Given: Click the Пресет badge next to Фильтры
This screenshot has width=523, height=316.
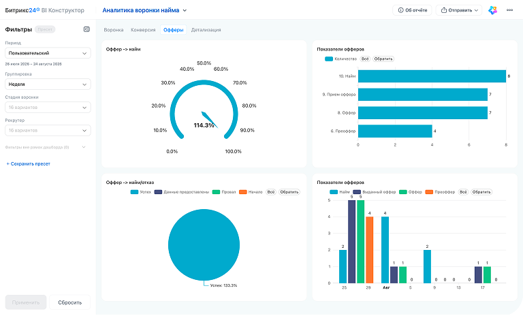Looking at the screenshot, I should tap(45, 29).
